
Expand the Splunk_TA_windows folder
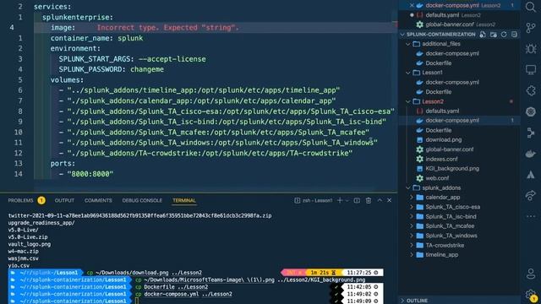(x=412, y=236)
